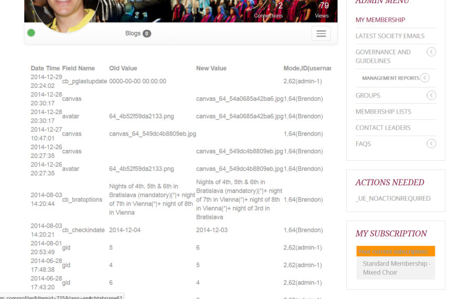This screenshot has width=459, height=299.
Task: Expand Management Reports chevron
Action: pyautogui.click(x=425, y=77)
